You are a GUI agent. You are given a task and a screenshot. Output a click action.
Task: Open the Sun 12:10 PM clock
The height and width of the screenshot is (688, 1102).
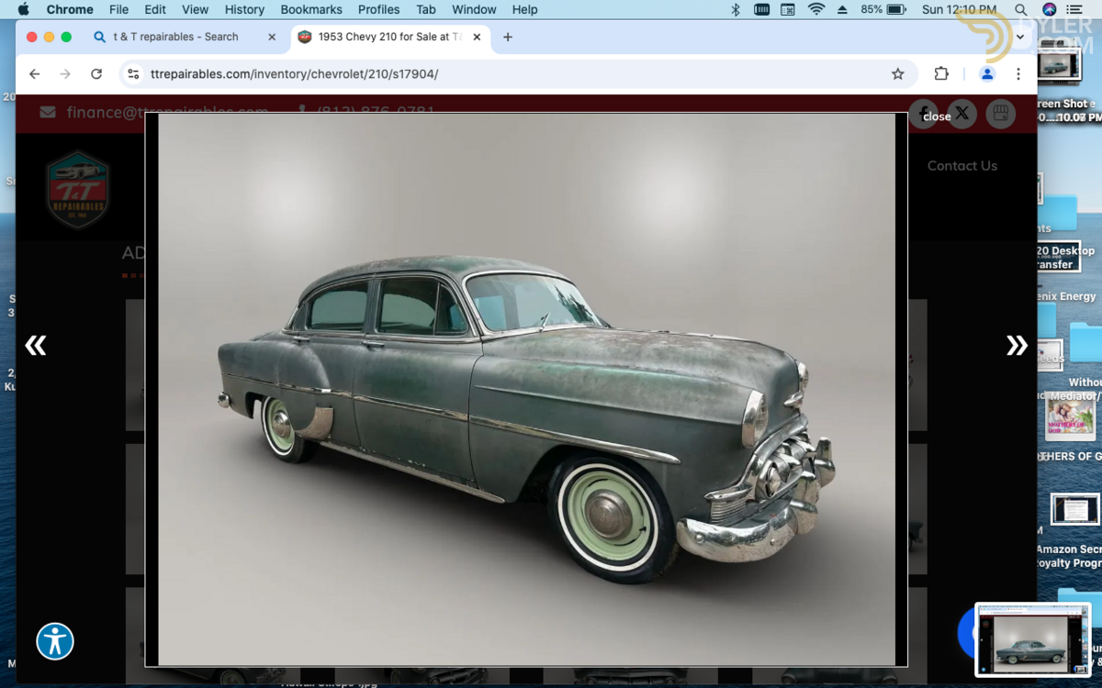point(959,9)
